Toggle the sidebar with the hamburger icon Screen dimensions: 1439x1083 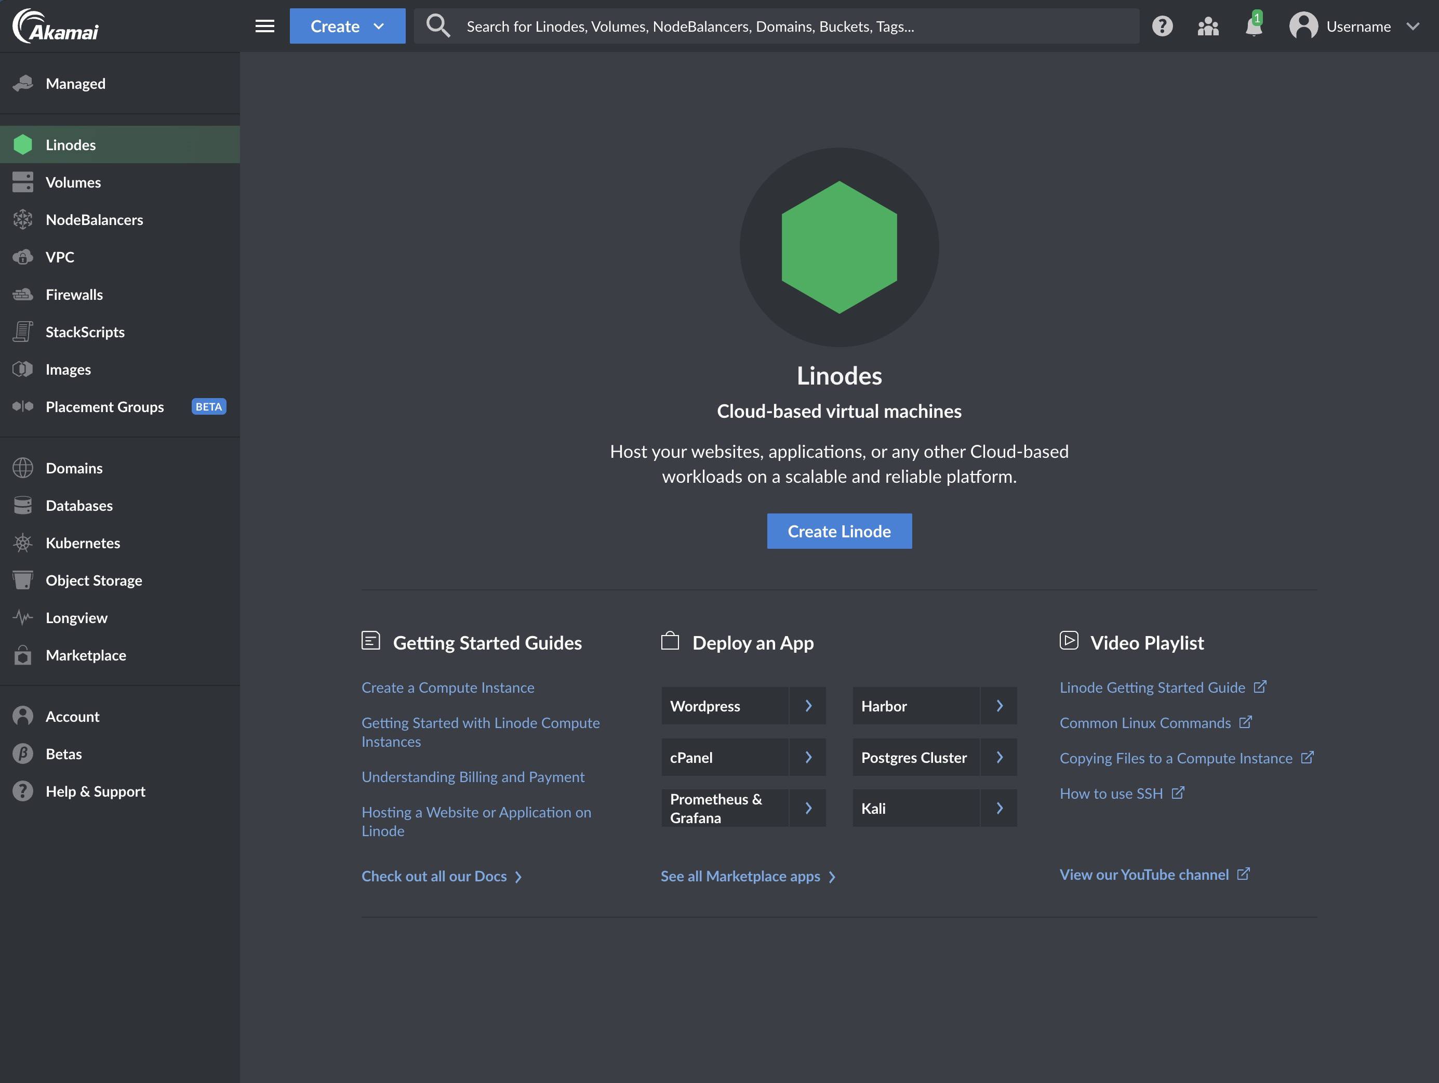point(265,26)
